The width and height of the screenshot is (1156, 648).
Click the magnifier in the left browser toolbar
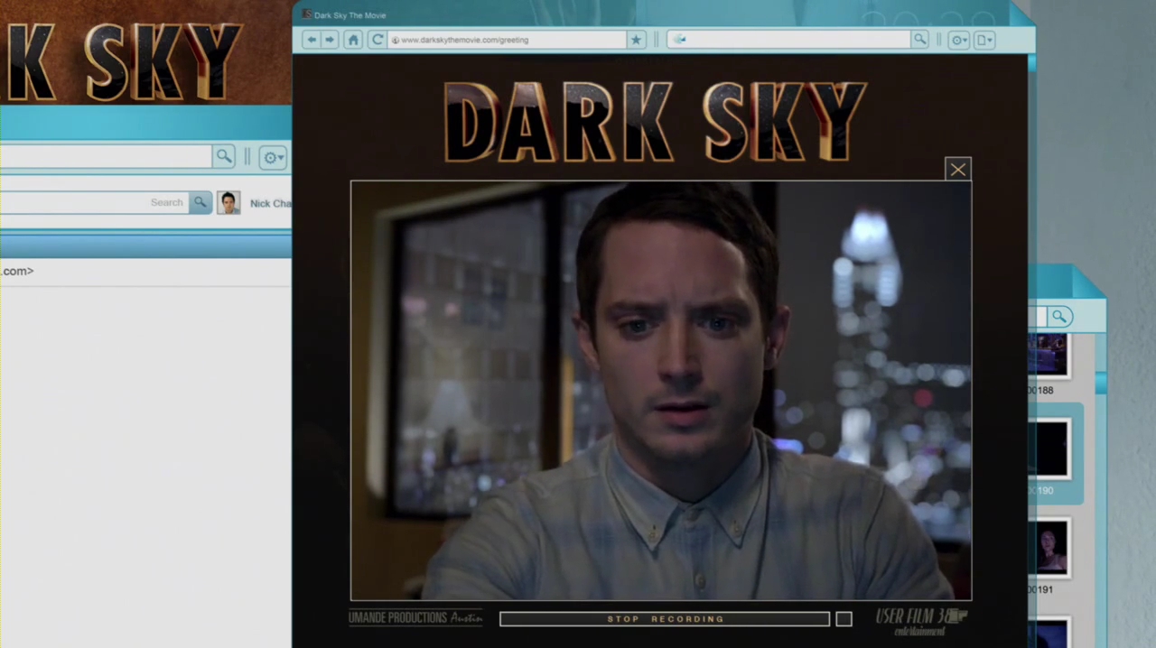click(x=223, y=157)
